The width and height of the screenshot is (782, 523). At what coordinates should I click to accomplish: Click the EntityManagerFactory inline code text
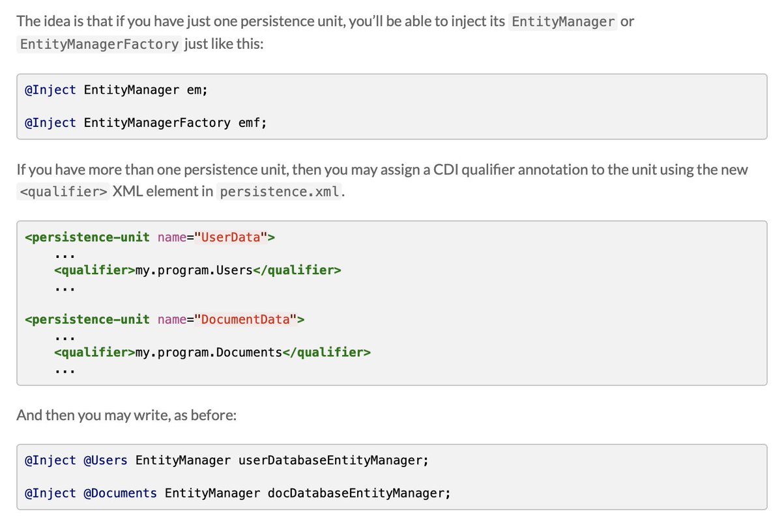99,44
